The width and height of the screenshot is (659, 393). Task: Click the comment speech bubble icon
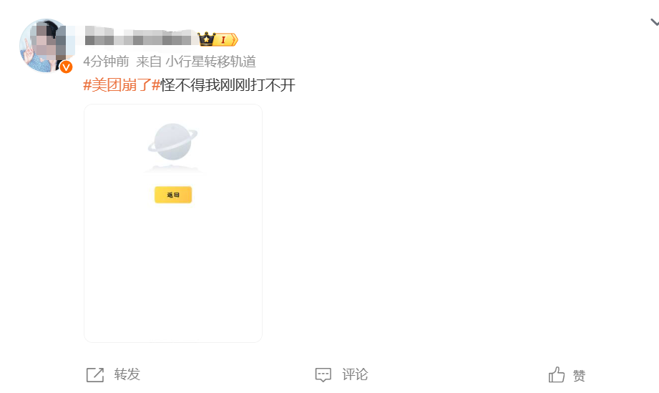(323, 374)
